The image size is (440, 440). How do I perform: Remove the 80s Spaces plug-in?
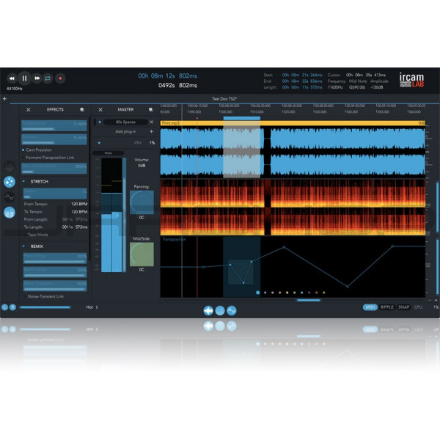tap(152, 122)
